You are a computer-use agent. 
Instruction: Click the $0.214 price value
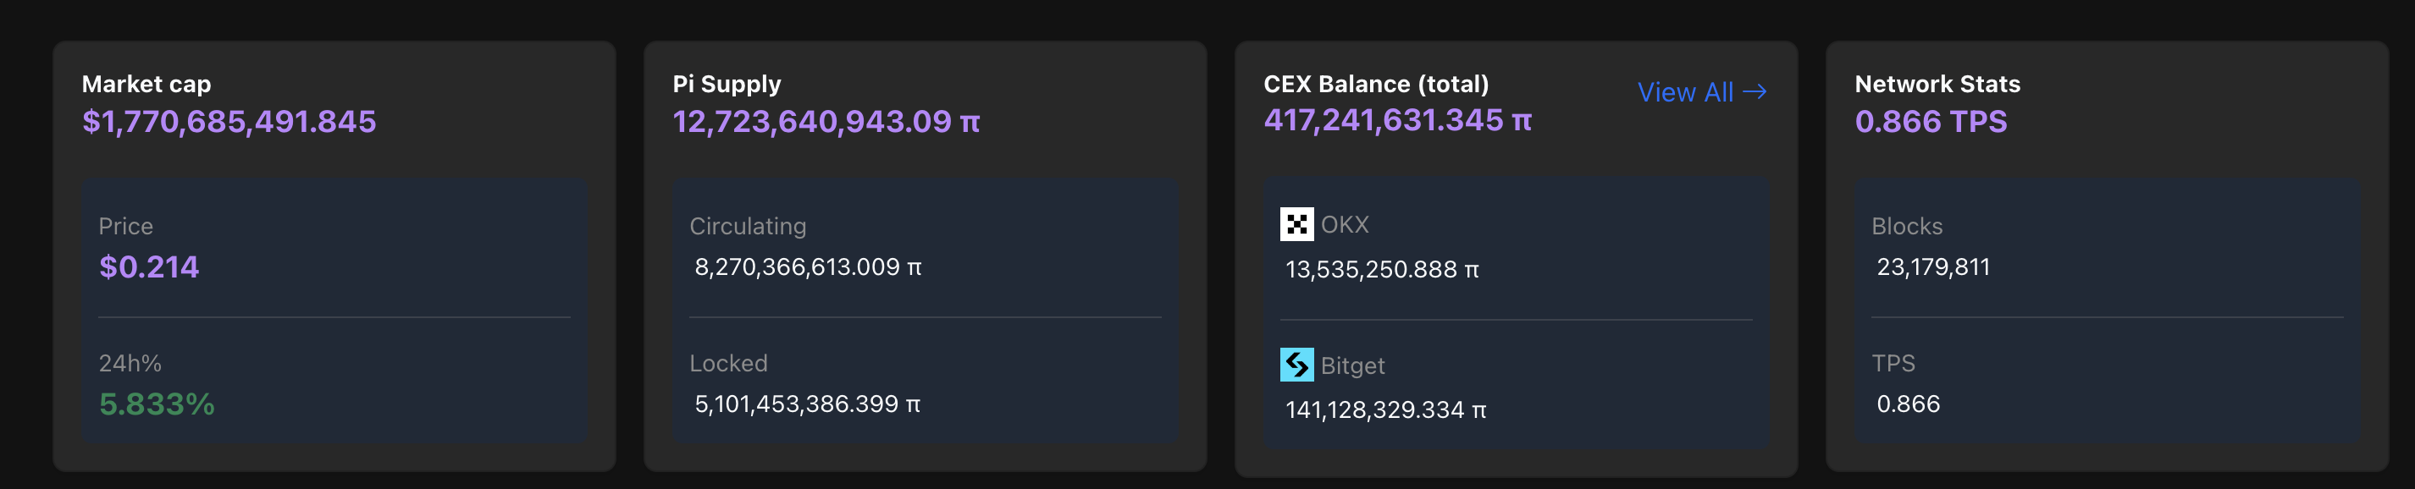(149, 267)
